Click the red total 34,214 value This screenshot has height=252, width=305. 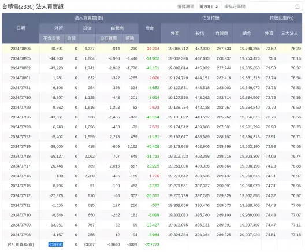pos(153,49)
